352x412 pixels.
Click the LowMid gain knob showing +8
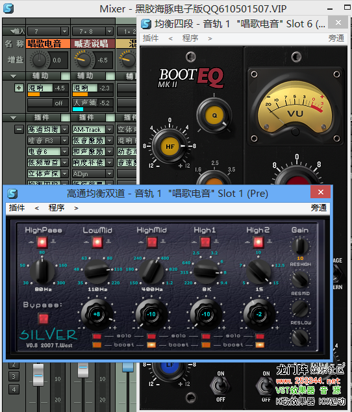click(97, 315)
